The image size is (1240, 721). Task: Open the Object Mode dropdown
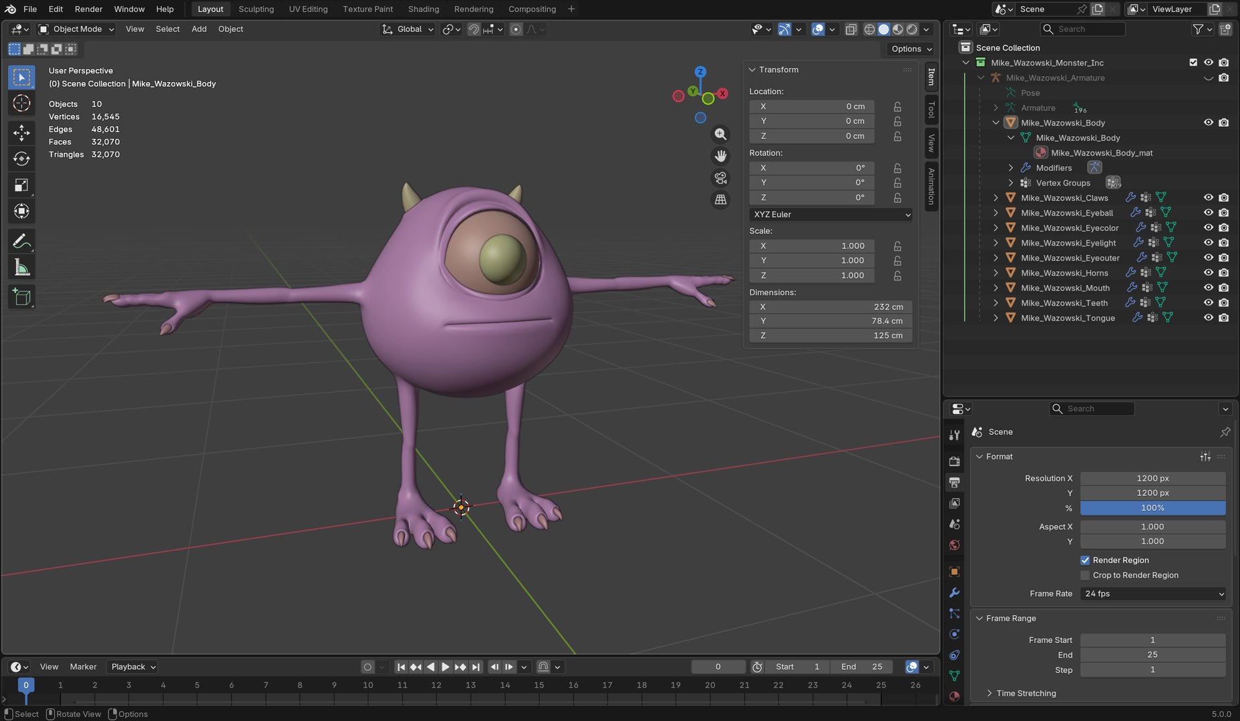click(76, 29)
